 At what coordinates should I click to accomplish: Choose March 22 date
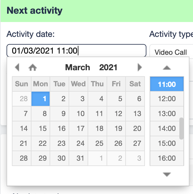pos(42,143)
